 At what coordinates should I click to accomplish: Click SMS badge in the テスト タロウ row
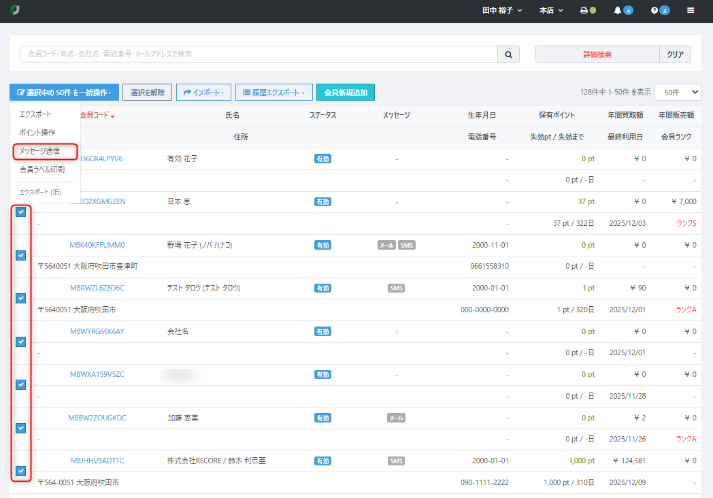click(x=396, y=288)
